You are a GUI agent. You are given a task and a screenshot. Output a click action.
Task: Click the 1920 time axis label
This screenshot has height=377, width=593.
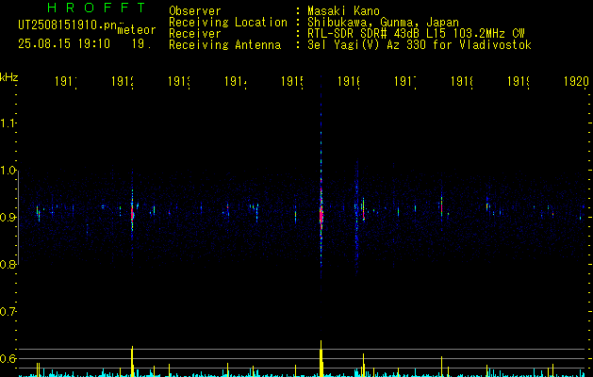click(x=576, y=82)
